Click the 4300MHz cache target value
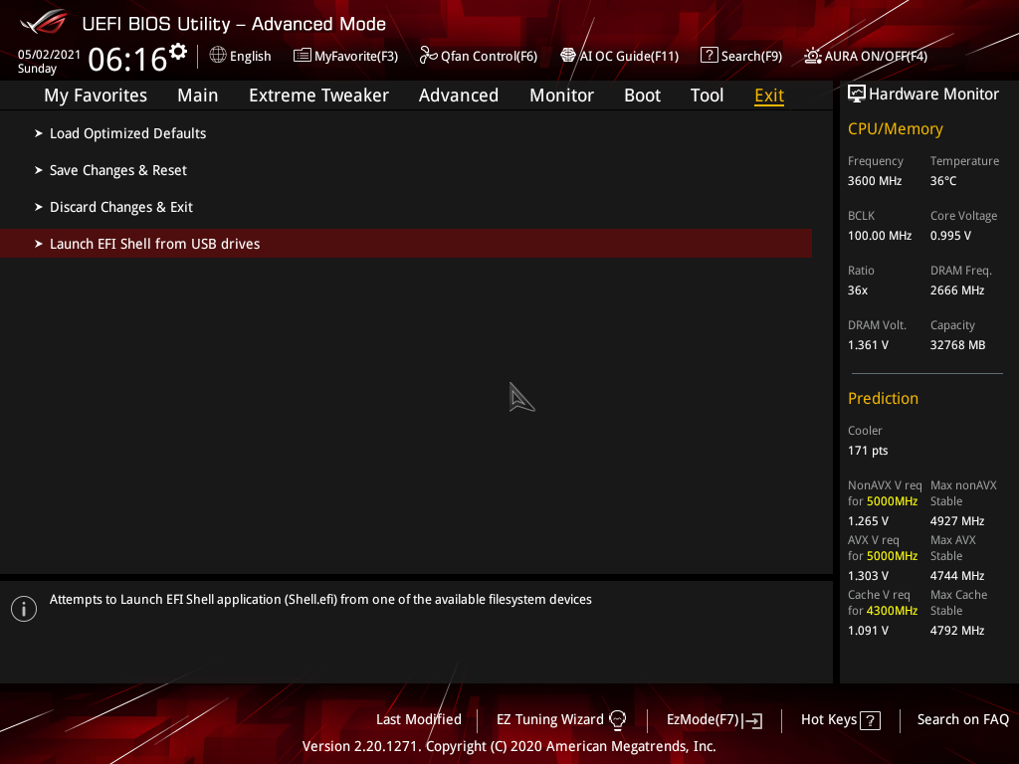Viewport: 1019px width, 764px height. [892, 611]
